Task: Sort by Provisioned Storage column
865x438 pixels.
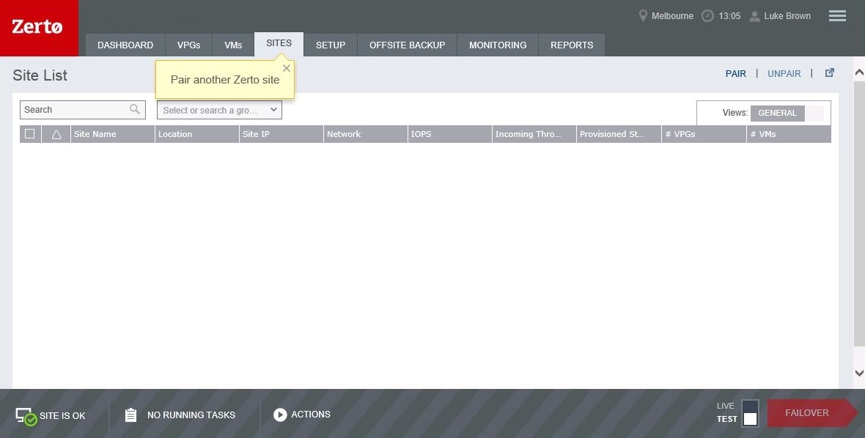Action: 619,134
